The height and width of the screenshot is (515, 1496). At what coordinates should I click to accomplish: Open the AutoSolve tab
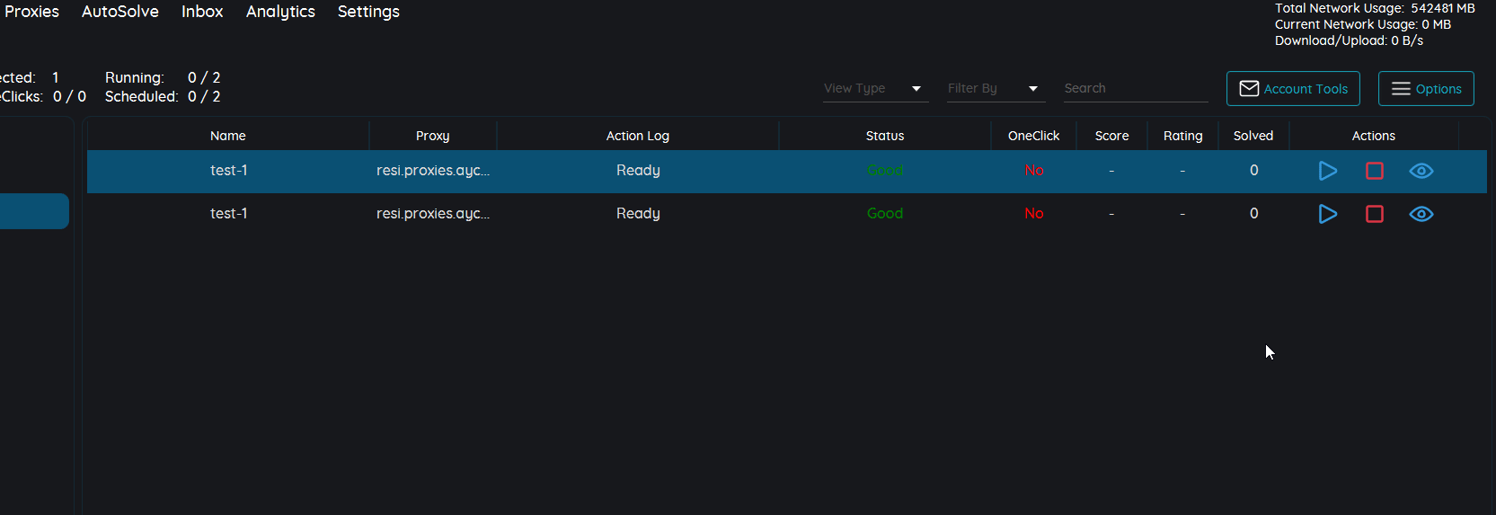pyautogui.click(x=120, y=12)
